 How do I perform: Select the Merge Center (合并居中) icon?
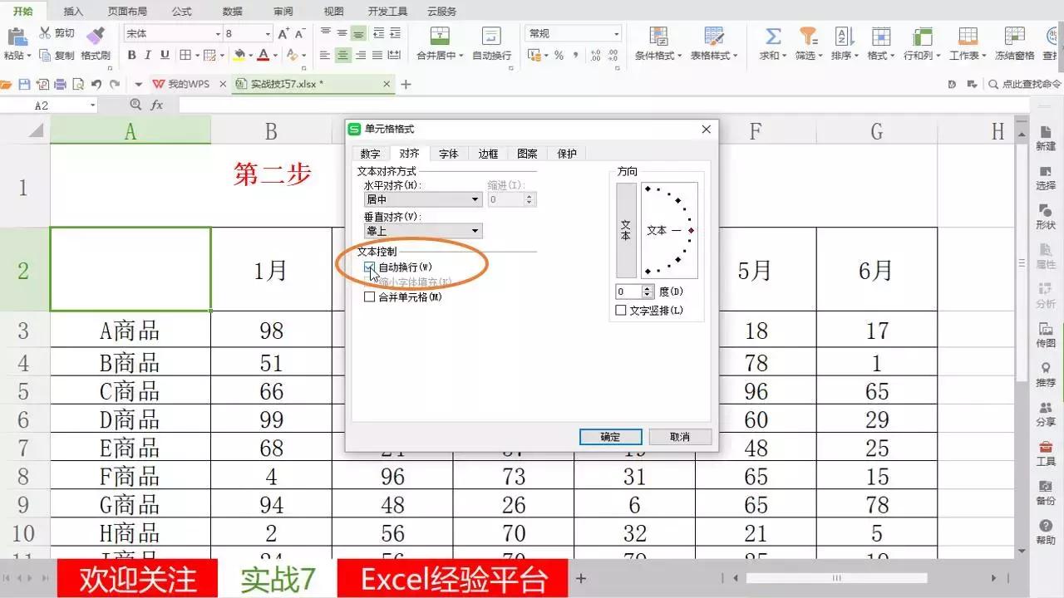coord(438,46)
